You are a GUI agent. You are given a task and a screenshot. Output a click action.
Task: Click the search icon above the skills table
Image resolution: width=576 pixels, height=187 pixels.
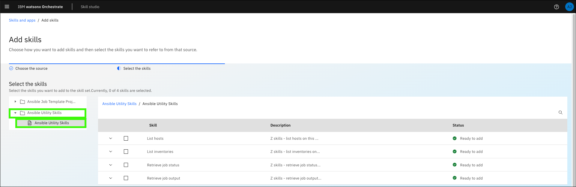[x=560, y=112]
